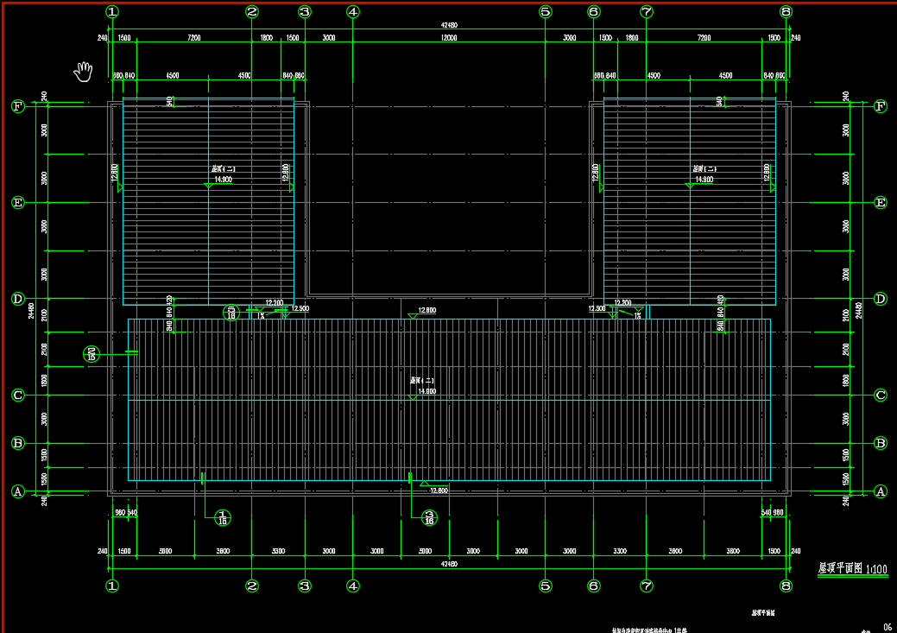Select the 24480 overall dimension on left side

click(33, 311)
